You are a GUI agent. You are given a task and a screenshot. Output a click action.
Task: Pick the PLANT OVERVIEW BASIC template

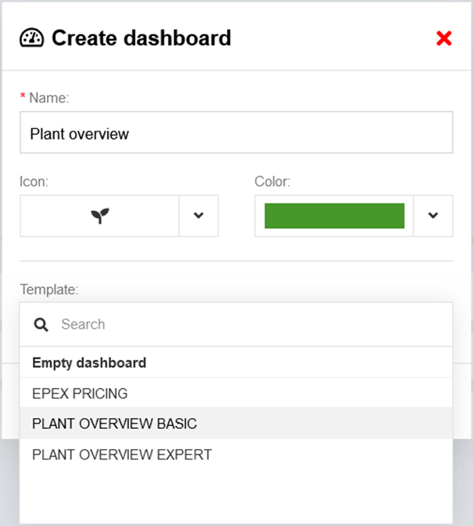(114, 423)
